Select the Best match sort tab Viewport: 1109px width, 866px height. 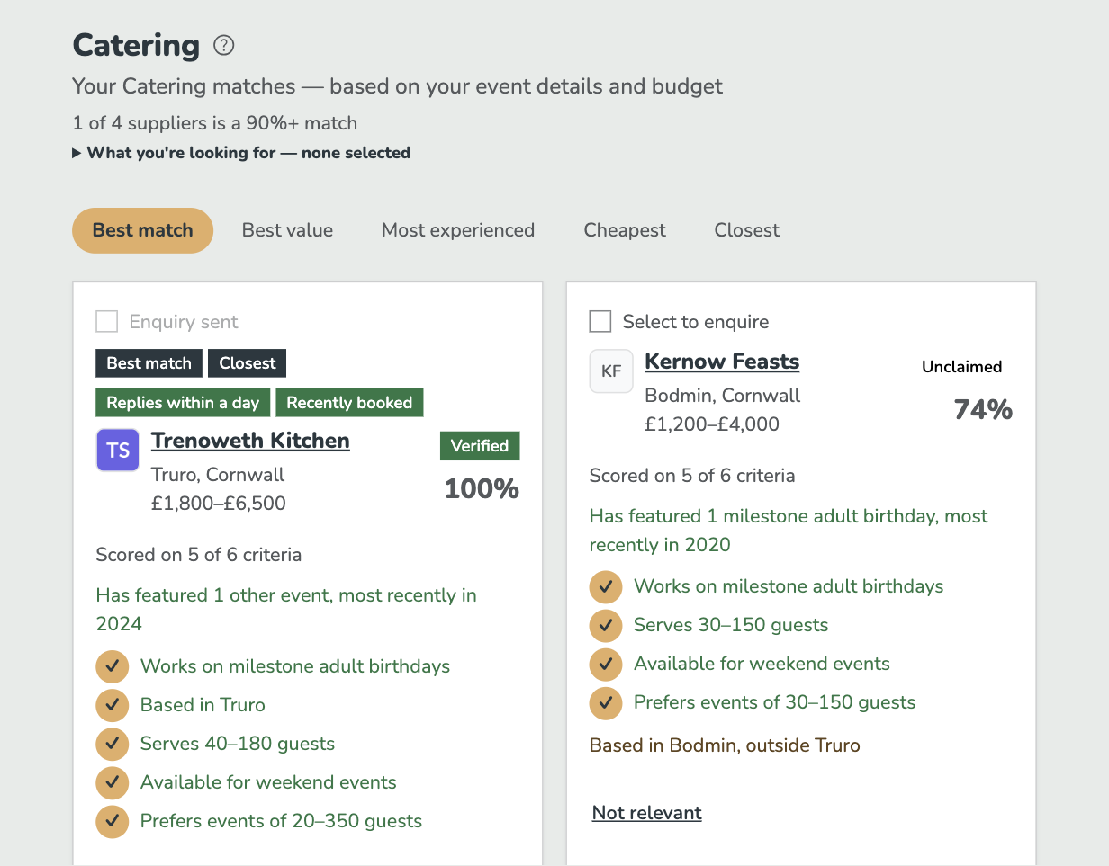pos(142,230)
